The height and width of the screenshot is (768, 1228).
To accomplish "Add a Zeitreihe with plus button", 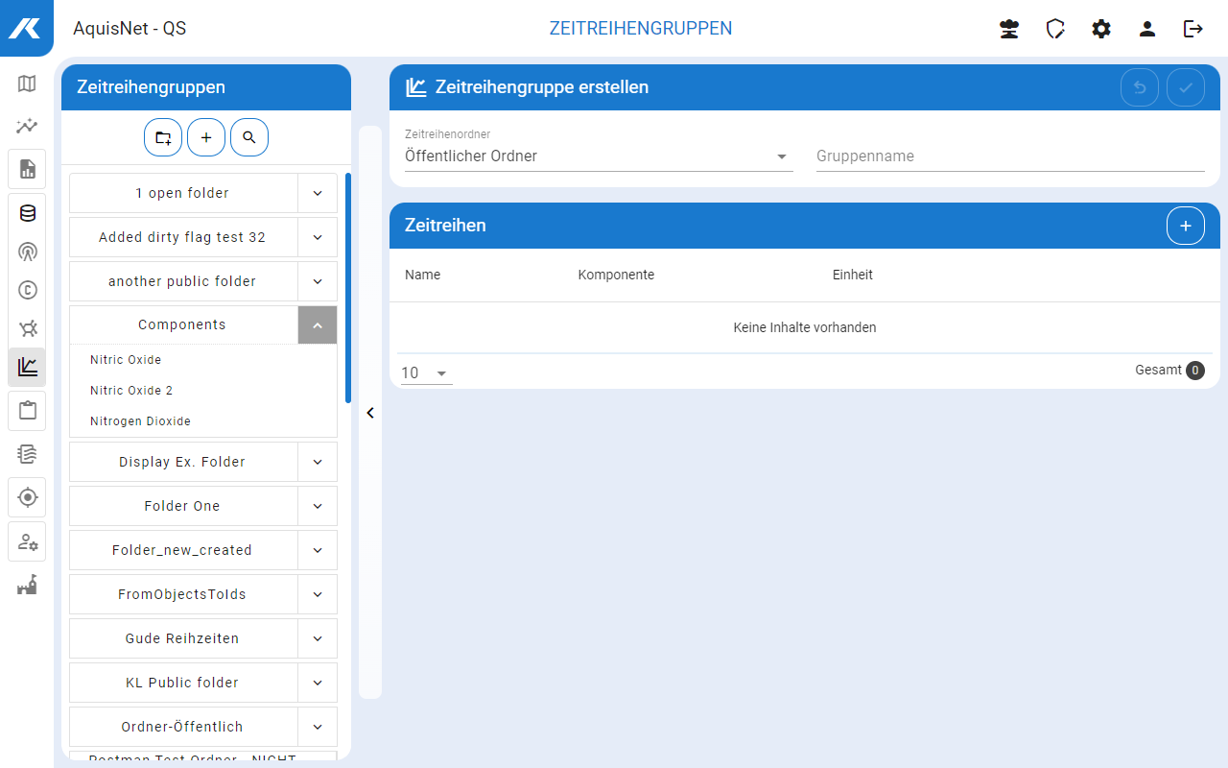I will (1186, 226).
